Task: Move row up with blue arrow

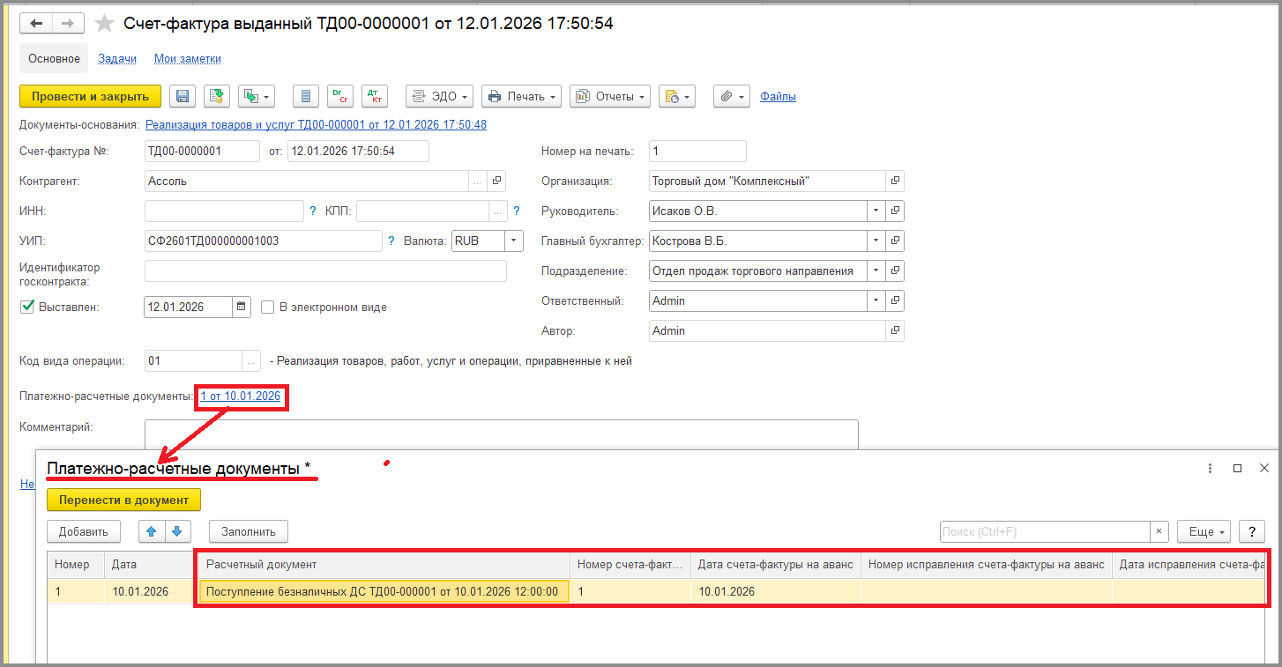Action: [x=152, y=531]
